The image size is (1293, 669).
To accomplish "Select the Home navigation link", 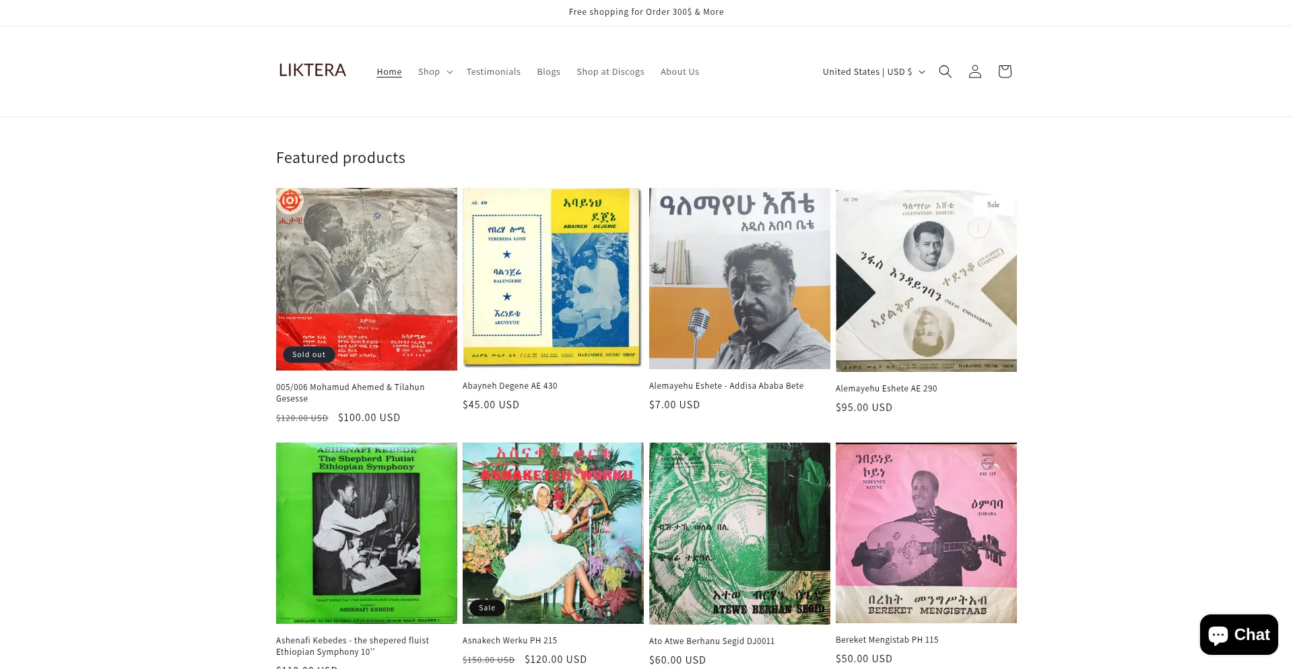I will pos(389,72).
